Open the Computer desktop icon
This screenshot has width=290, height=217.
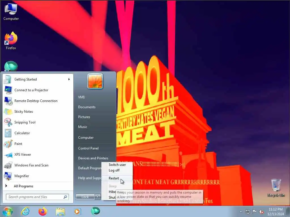click(x=11, y=12)
